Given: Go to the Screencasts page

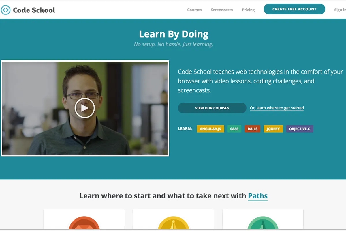Looking at the screenshot, I should click(222, 10).
